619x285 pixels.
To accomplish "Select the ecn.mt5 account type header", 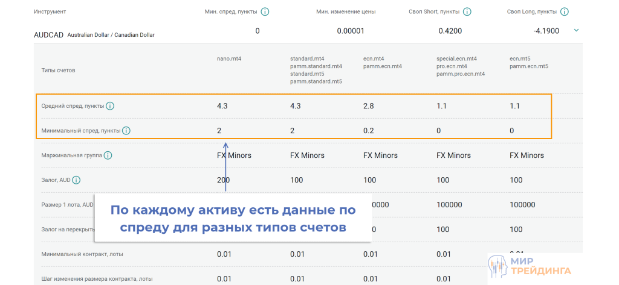I will pos(521,59).
